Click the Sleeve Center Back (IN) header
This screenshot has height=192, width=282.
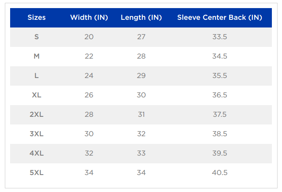point(220,17)
